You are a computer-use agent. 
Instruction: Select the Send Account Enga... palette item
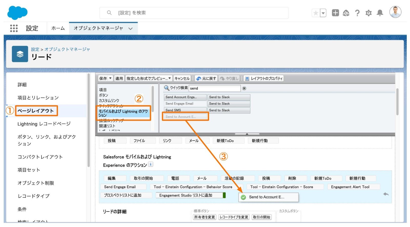point(185,97)
